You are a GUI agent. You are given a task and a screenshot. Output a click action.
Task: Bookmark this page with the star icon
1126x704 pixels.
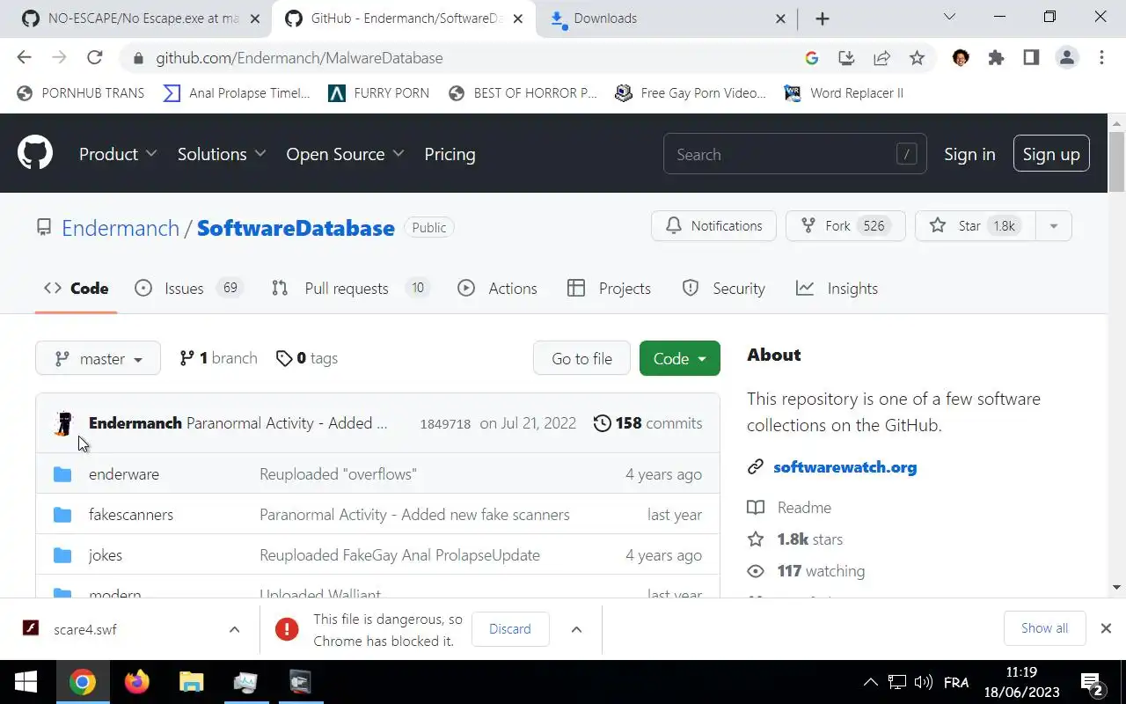pyautogui.click(x=917, y=58)
